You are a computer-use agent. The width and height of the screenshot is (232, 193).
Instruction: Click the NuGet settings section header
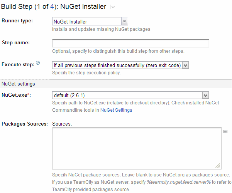[19, 84]
